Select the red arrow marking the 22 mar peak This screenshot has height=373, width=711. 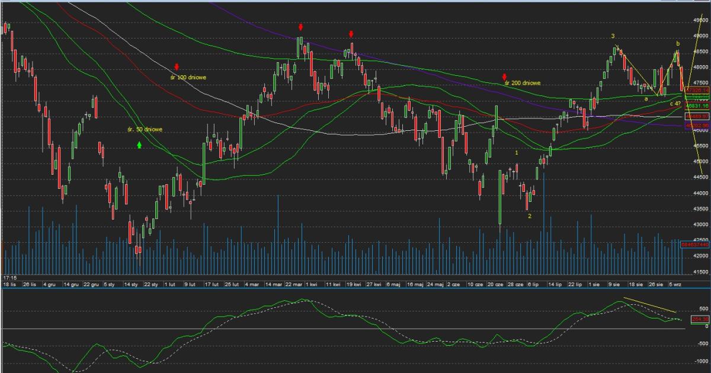click(301, 27)
